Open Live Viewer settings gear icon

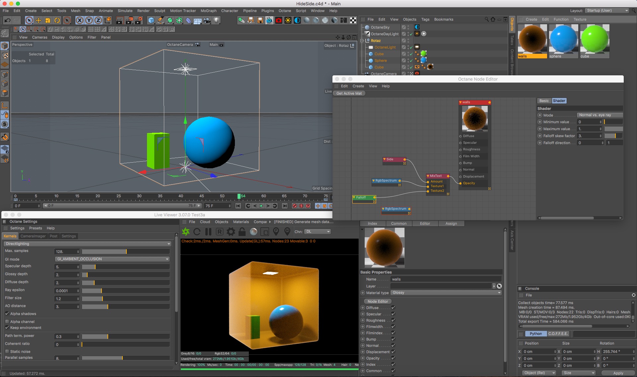coord(231,232)
